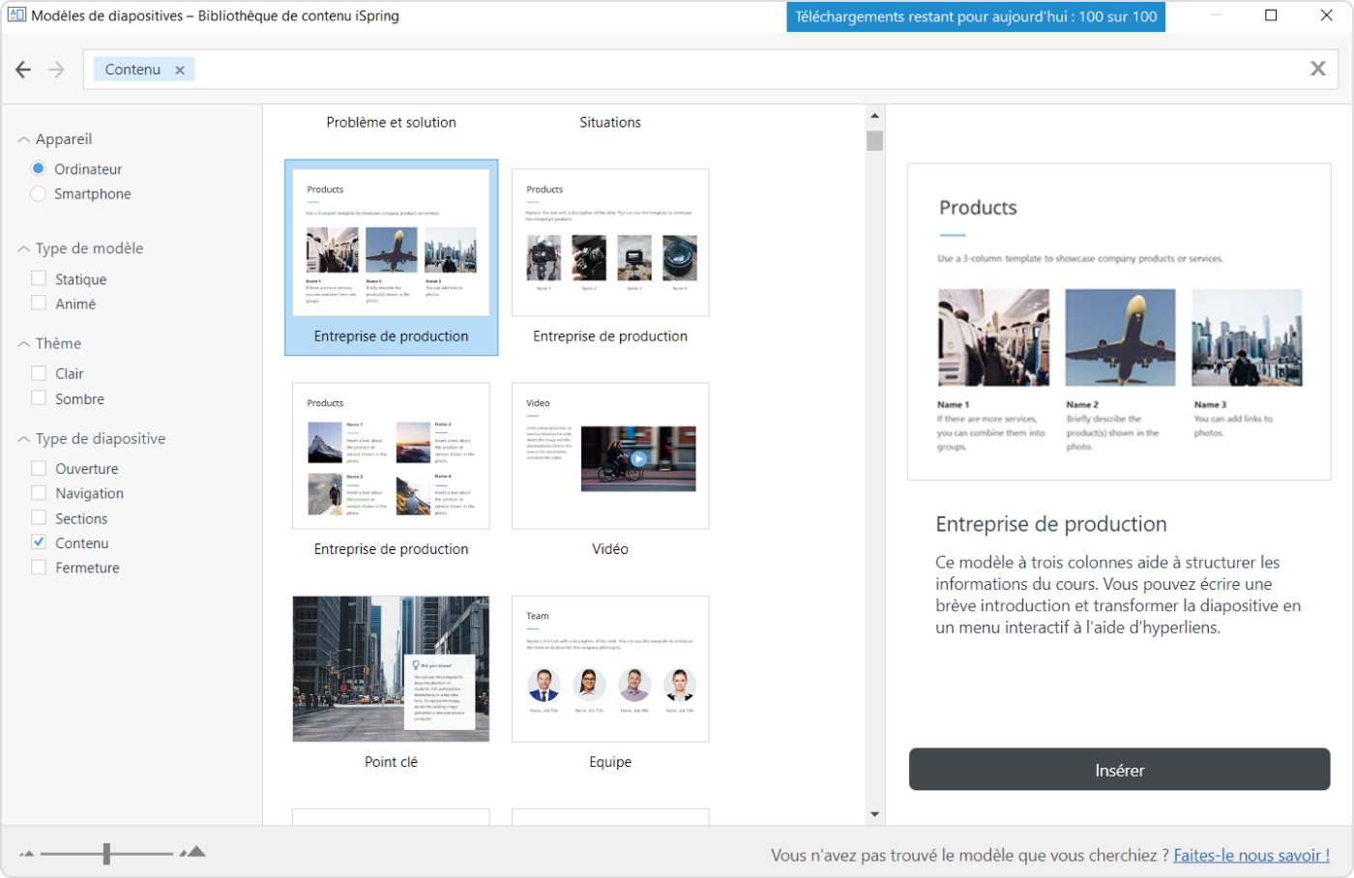Tick the Clair theme checkbox
Viewport: 1354px width, 878px height.
pos(39,373)
